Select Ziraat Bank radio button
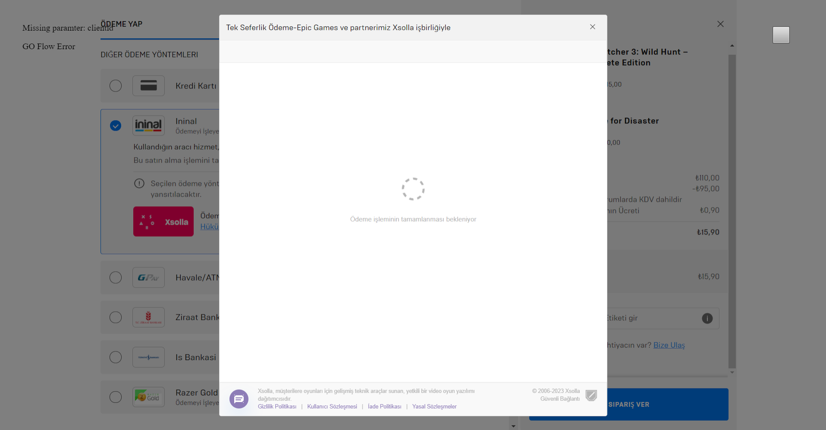 [116, 317]
